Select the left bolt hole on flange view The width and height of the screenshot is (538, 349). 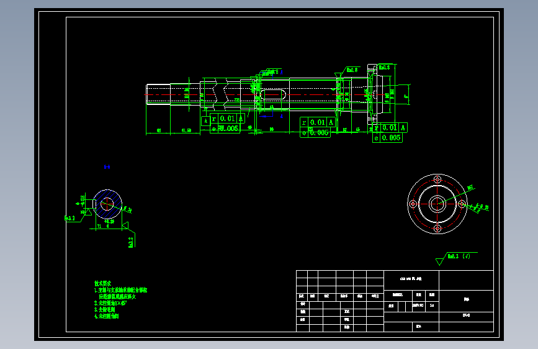[413, 204]
